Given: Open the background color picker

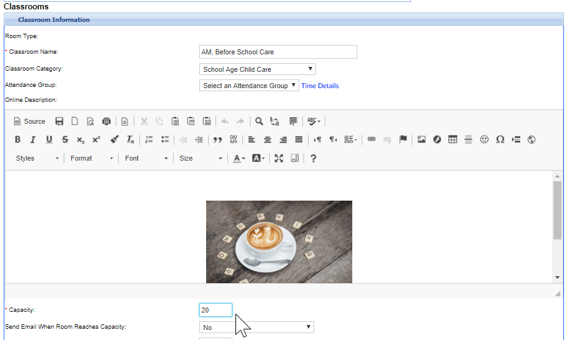Looking at the screenshot, I should click(259, 158).
